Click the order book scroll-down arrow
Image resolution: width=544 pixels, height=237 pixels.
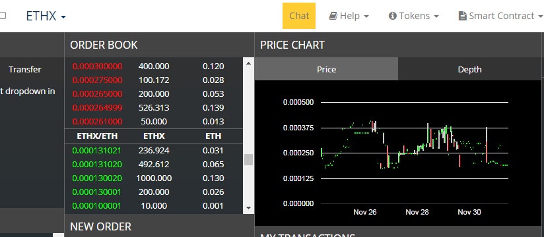coord(248,208)
